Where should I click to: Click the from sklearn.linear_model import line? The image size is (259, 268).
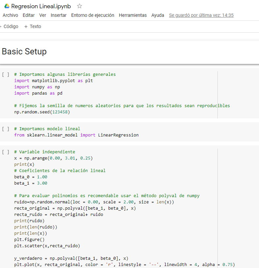(x=76, y=135)
